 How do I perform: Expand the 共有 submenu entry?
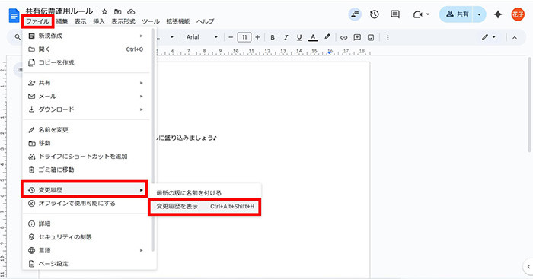(86, 83)
